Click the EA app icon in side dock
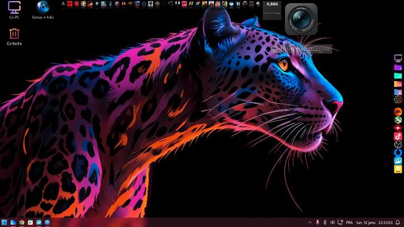This screenshot has height=227, width=404. pos(398,109)
